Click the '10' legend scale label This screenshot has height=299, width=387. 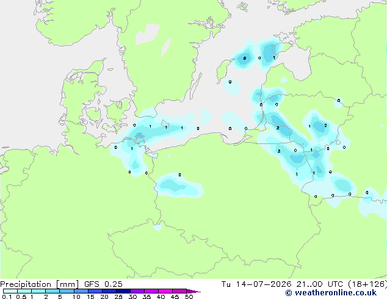[x=76, y=297]
